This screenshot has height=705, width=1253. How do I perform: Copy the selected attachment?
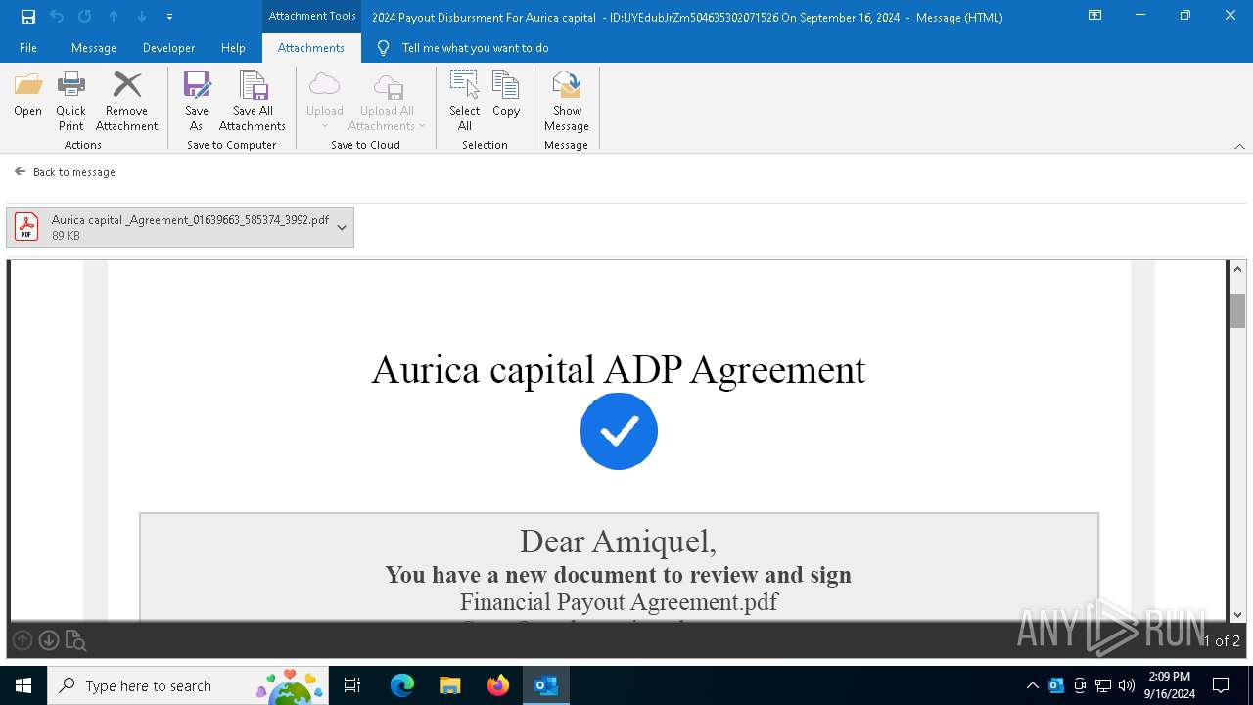pos(506,95)
